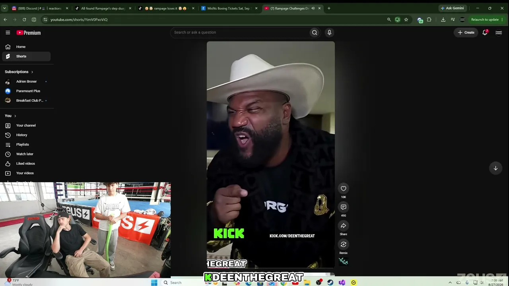Viewport: 509px width, 286px height.
Task: Click the Ask Gemini button
Action: tap(452, 8)
